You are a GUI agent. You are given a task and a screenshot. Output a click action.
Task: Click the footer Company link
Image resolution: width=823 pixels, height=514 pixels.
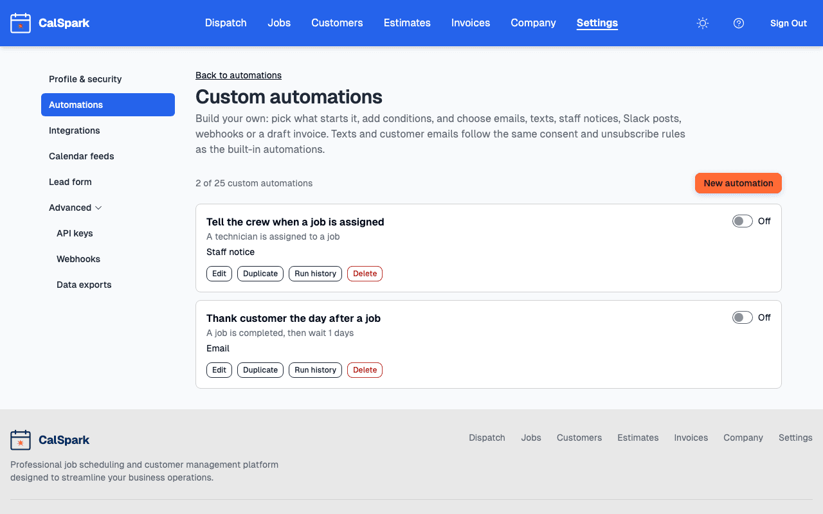pyautogui.click(x=743, y=438)
